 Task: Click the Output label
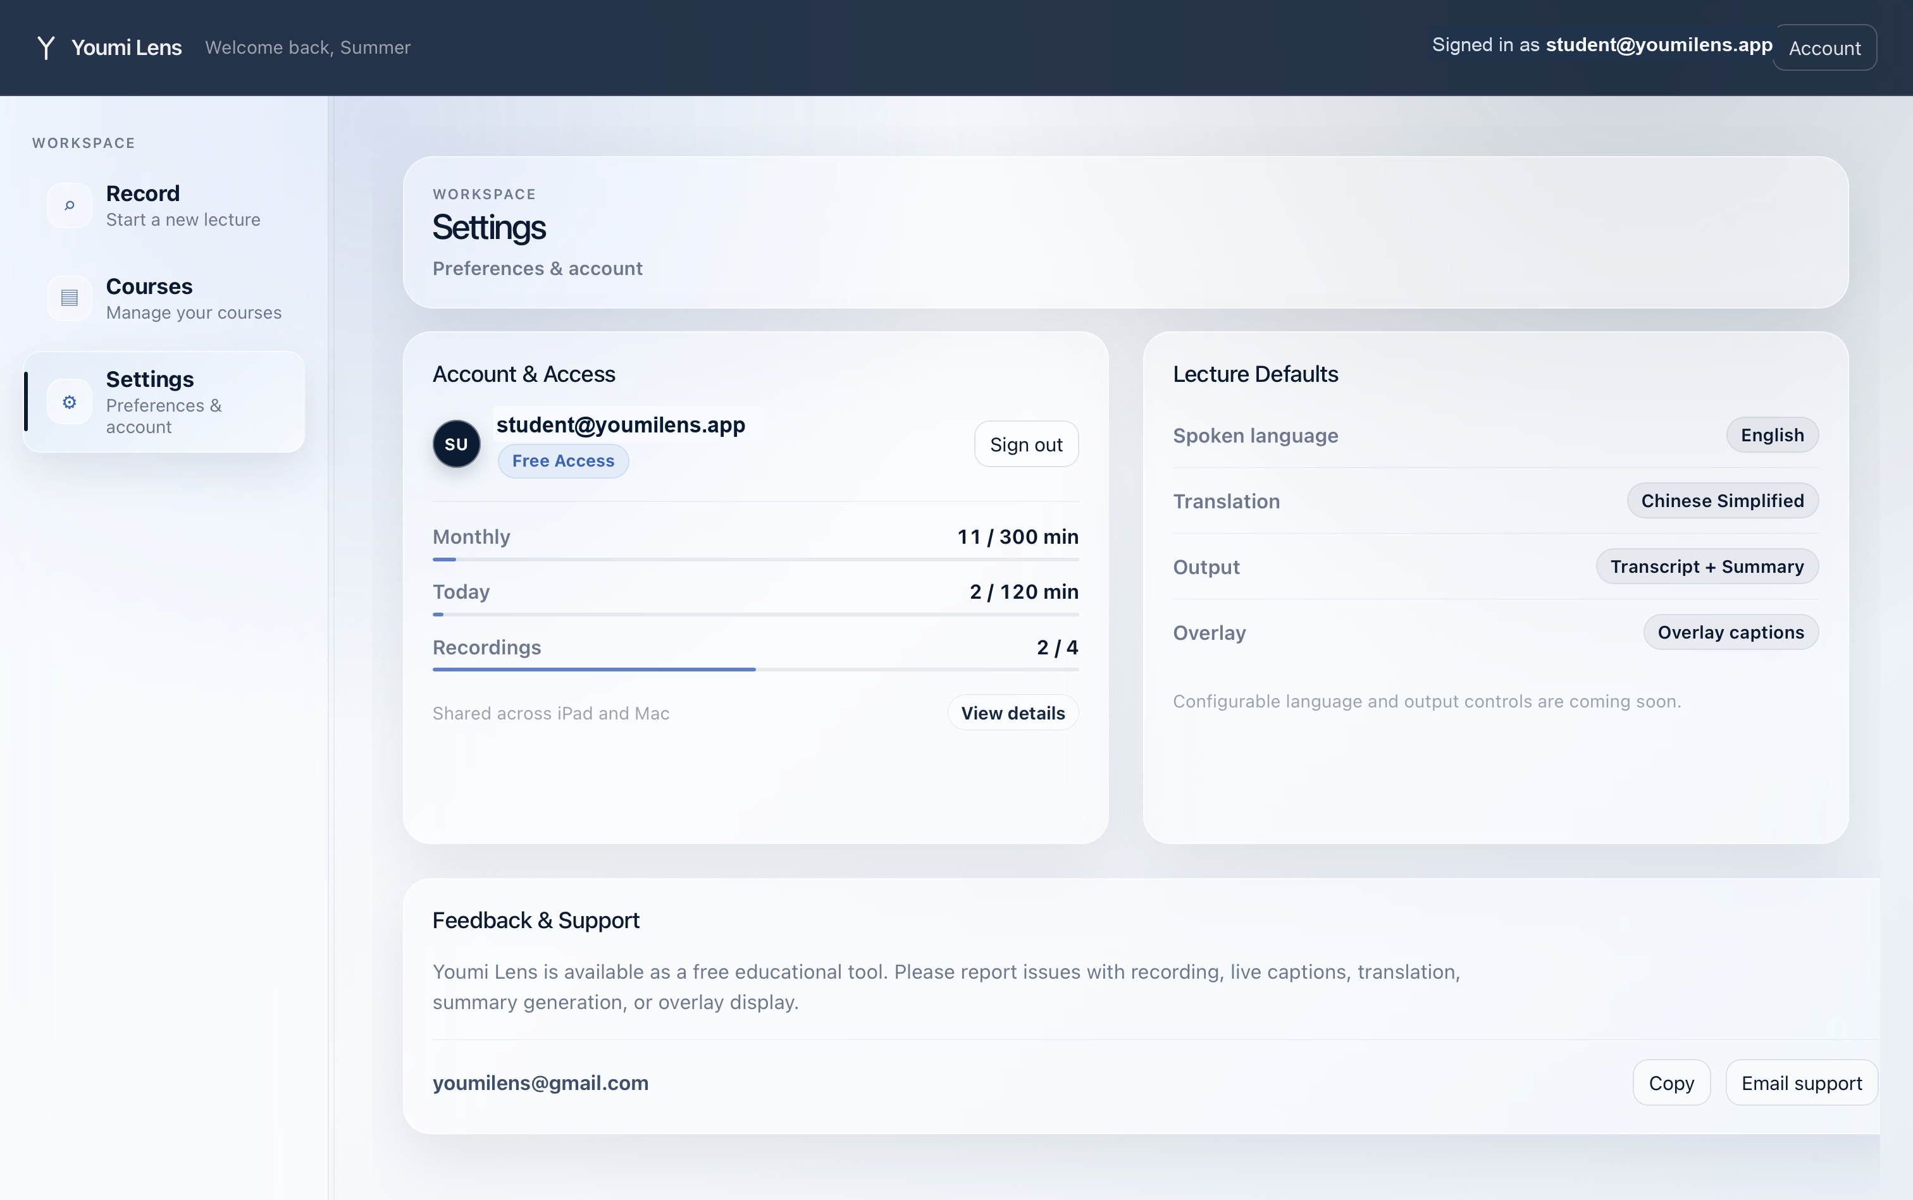[x=1206, y=568]
